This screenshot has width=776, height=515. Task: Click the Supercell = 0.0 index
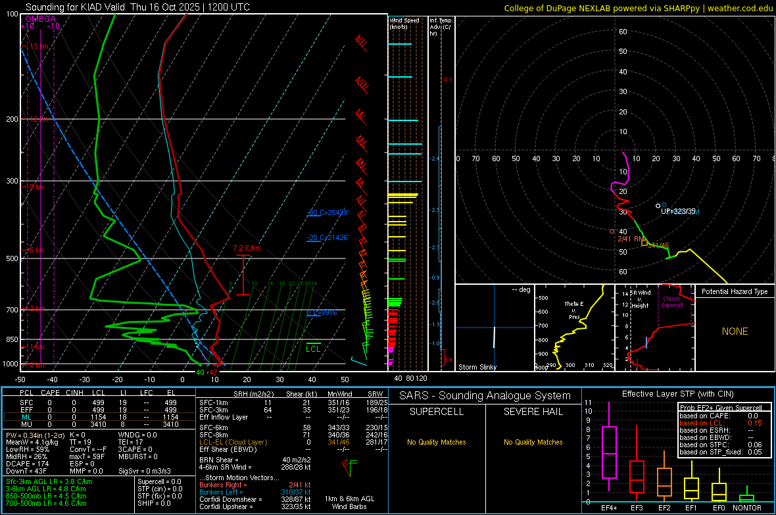tap(159, 481)
